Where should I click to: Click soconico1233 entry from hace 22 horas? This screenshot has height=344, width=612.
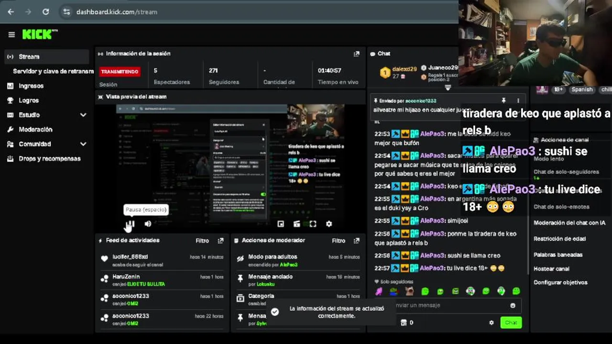click(x=131, y=316)
